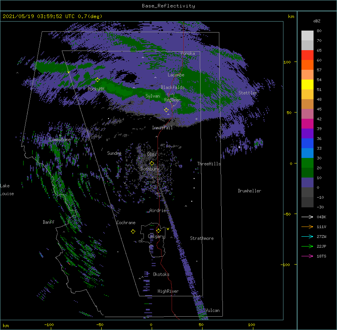337x330 pixels.
Task: Click the Calgary city label
Action: [156, 236]
